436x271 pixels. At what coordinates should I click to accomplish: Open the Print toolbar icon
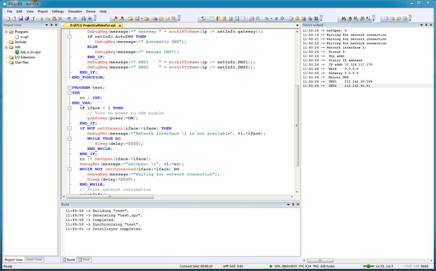(83, 18)
